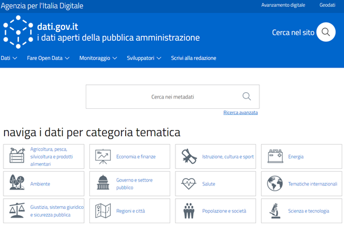Screen dimensions: 344x225
Task: Click the Popolazione people group icon
Action: click(x=189, y=211)
